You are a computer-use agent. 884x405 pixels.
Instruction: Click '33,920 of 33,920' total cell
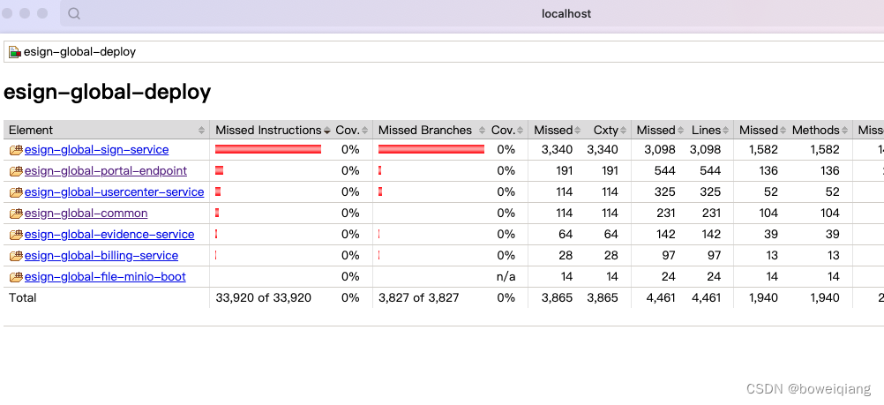[x=263, y=298]
